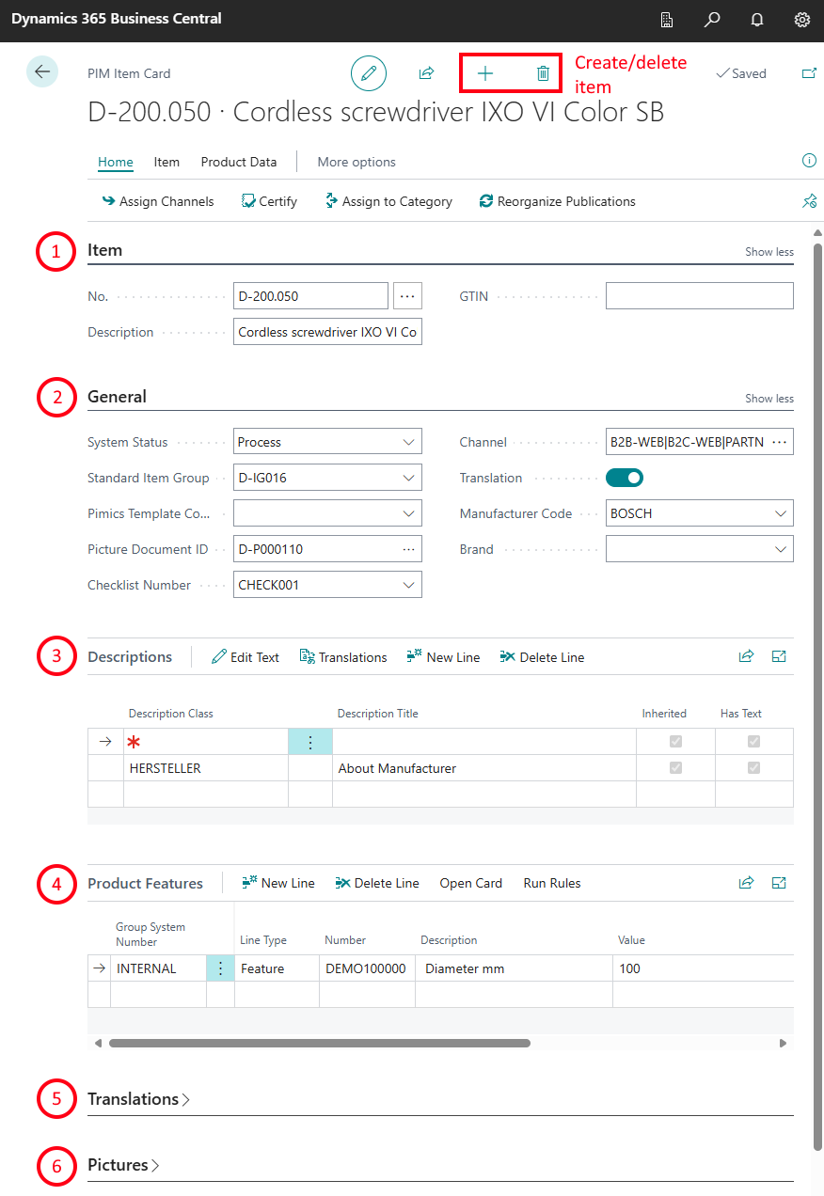Click the horizontal scrollbar in Product Features

(x=320, y=1043)
